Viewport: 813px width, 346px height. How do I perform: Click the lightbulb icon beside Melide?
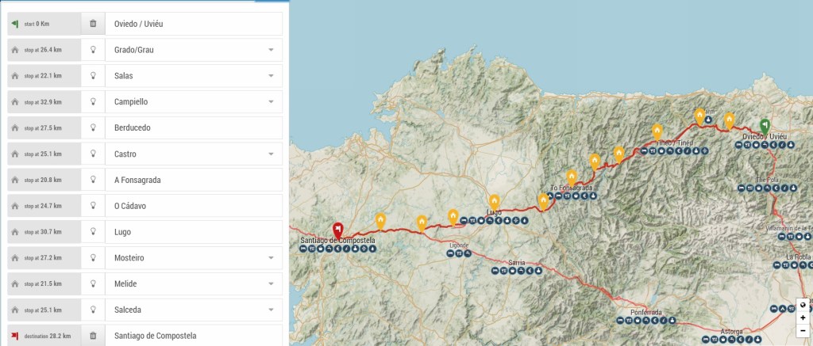pos(93,284)
